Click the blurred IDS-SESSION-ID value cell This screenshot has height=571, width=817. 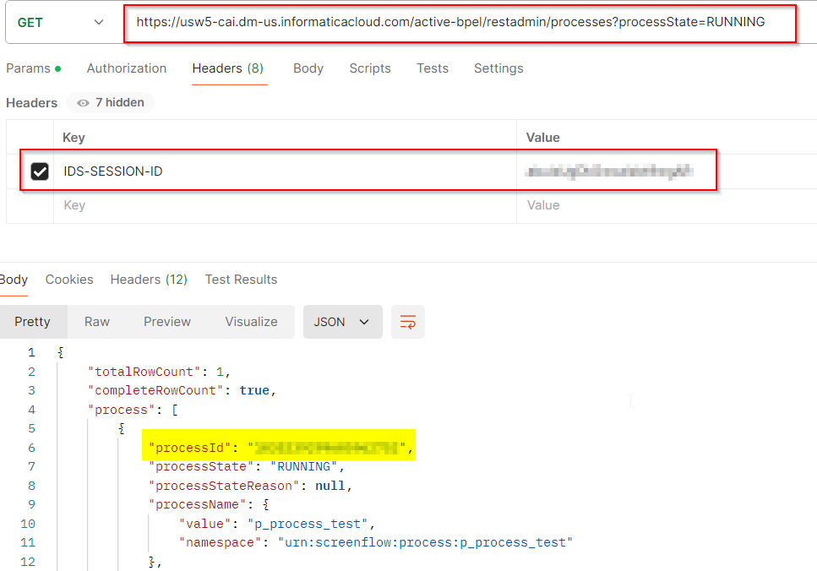click(609, 171)
